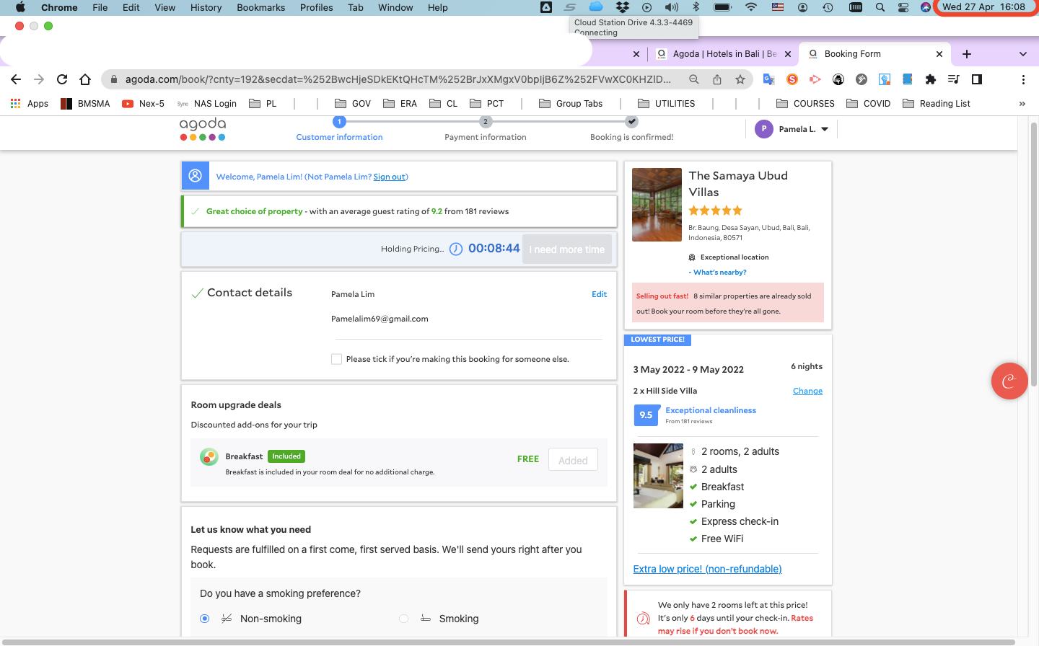
Task: Click Change link for room selection
Action: (807, 391)
